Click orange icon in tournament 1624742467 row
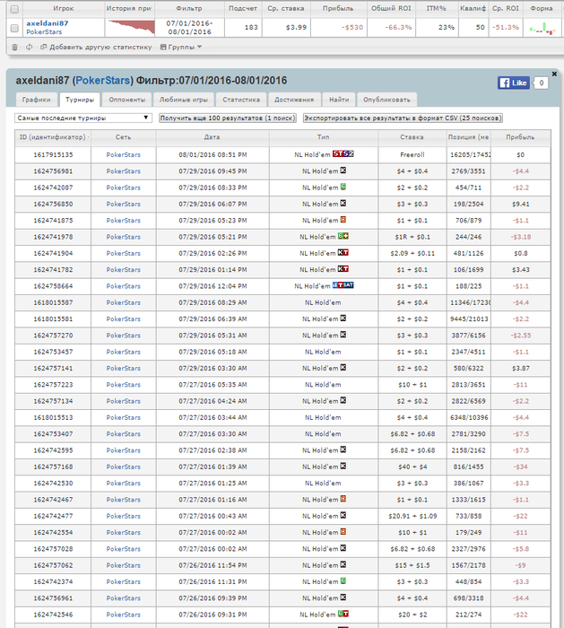The height and width of the screenshot is (628, 564). 343,499
